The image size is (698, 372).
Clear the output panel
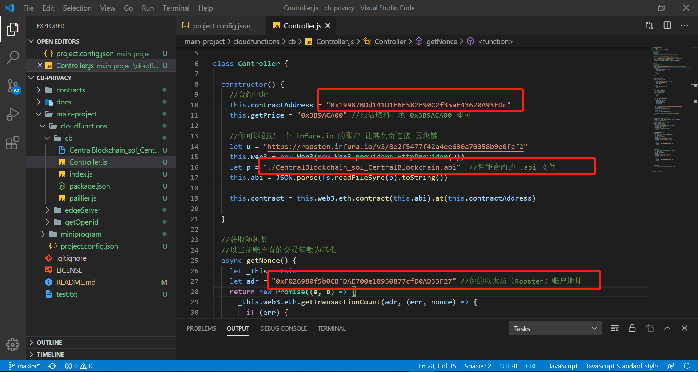[615, 328]
